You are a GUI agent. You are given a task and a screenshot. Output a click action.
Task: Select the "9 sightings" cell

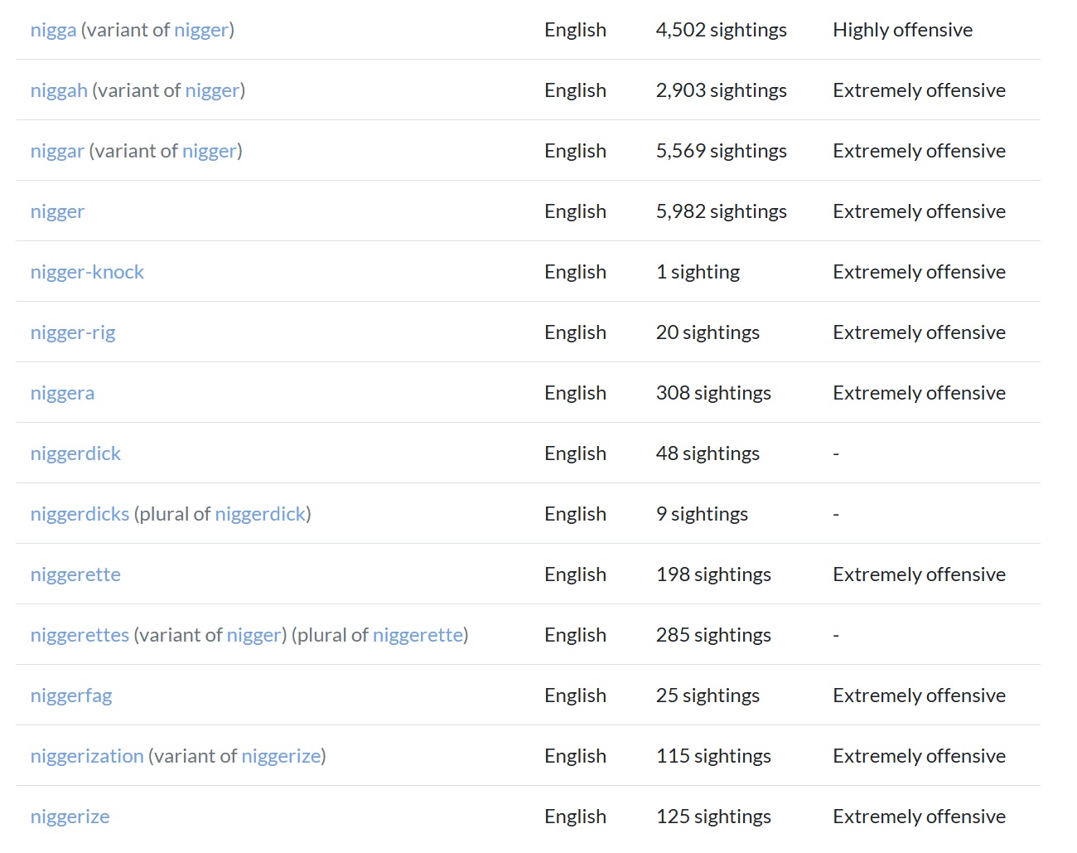702,515
